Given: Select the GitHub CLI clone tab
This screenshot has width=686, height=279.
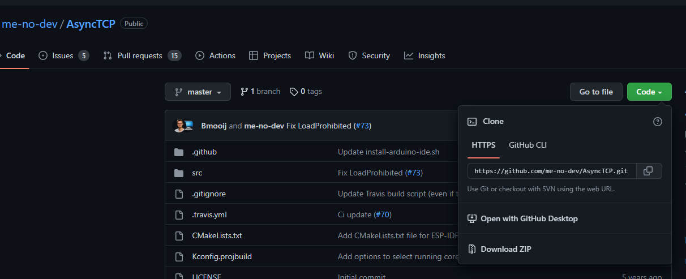Looking at the screenshot, I should click(528, 145).
